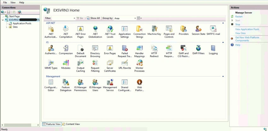Click View Sites link
This screenshot has width=268, height=131.
pos(240,33)
